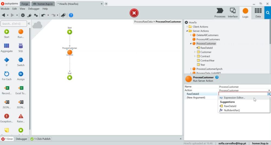The width and height of the screenshot is (271, 145).
Task: Pick the JSON Serialize tool
Action: [7, 104]
